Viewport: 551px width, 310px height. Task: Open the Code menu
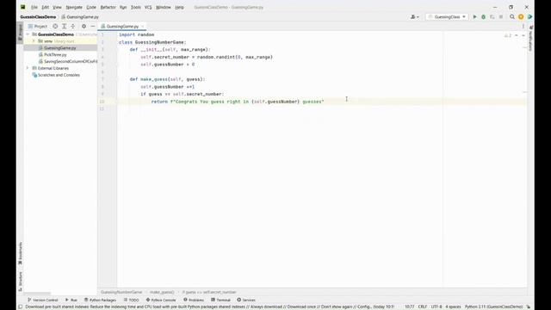click(91, 7)
